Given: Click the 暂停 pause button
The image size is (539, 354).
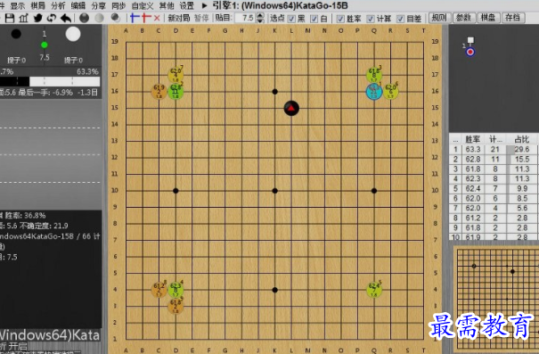Looking at the screenshot, I should pos(201,18).
